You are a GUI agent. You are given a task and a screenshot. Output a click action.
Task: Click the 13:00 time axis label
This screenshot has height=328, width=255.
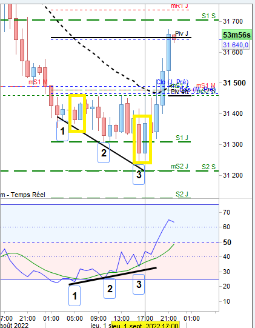point(122,318)
